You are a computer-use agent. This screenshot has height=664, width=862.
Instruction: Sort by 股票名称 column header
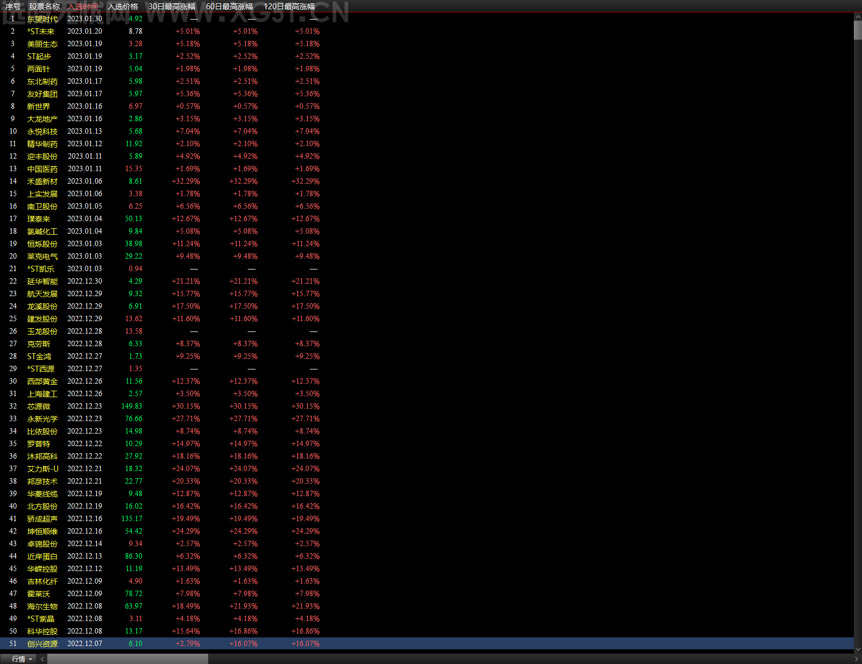[45, 7]
